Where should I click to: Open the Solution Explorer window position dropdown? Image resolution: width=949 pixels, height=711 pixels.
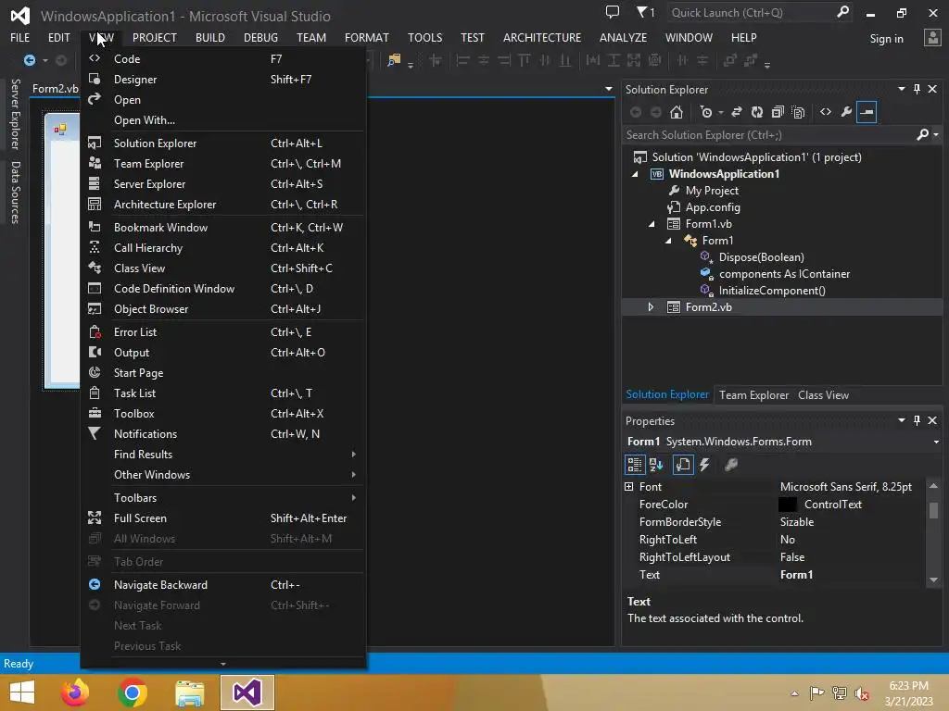(x=901, y=89)
